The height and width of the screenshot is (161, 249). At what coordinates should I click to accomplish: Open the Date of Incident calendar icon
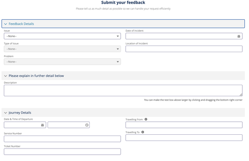click(x=239, y=36)
